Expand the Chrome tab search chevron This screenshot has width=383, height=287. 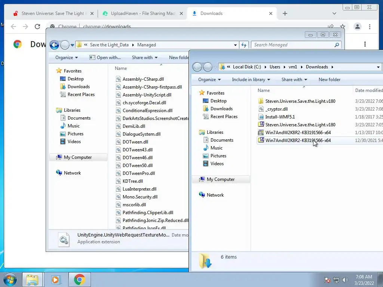334,13
